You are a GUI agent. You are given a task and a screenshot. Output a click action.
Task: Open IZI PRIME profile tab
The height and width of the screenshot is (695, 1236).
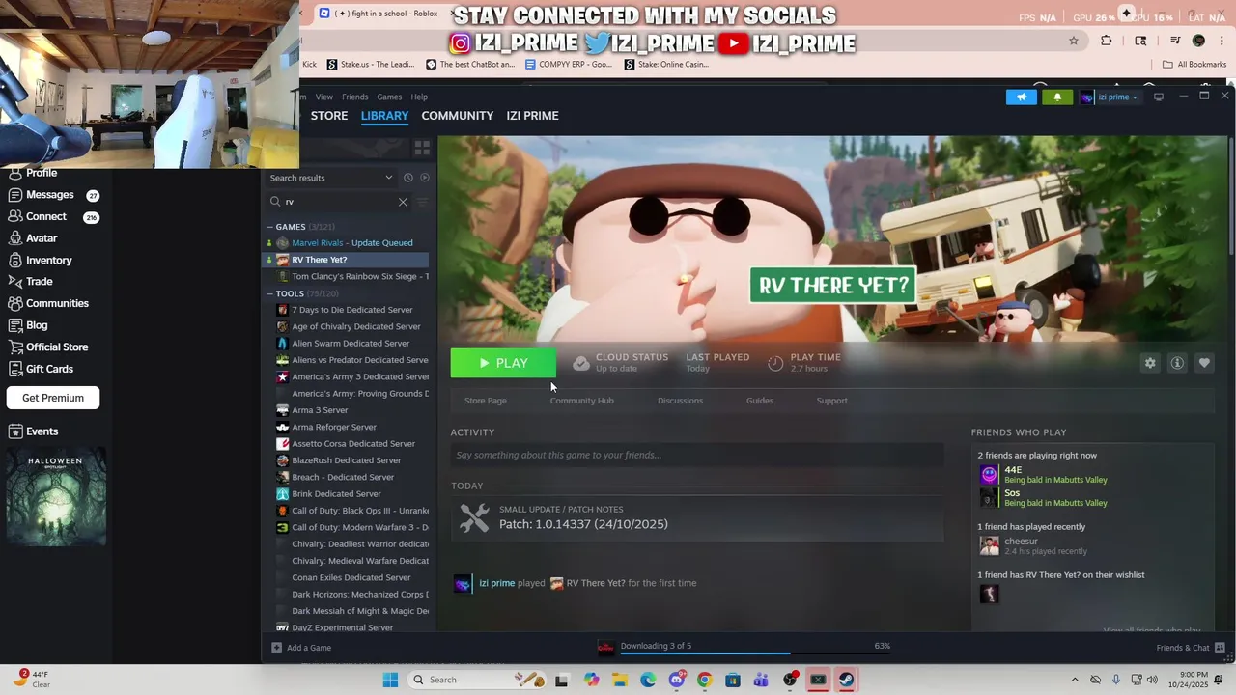(x=533, y=116)
